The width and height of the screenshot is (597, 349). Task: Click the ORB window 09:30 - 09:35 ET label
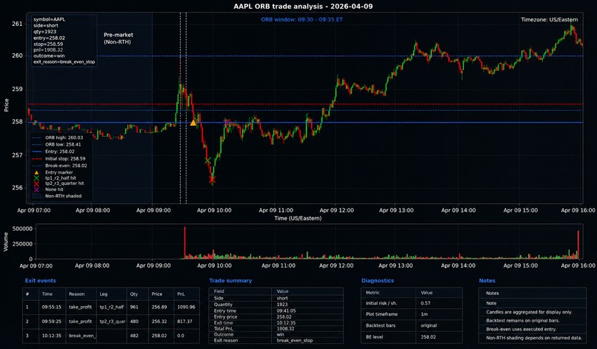(x=302, y=19)
